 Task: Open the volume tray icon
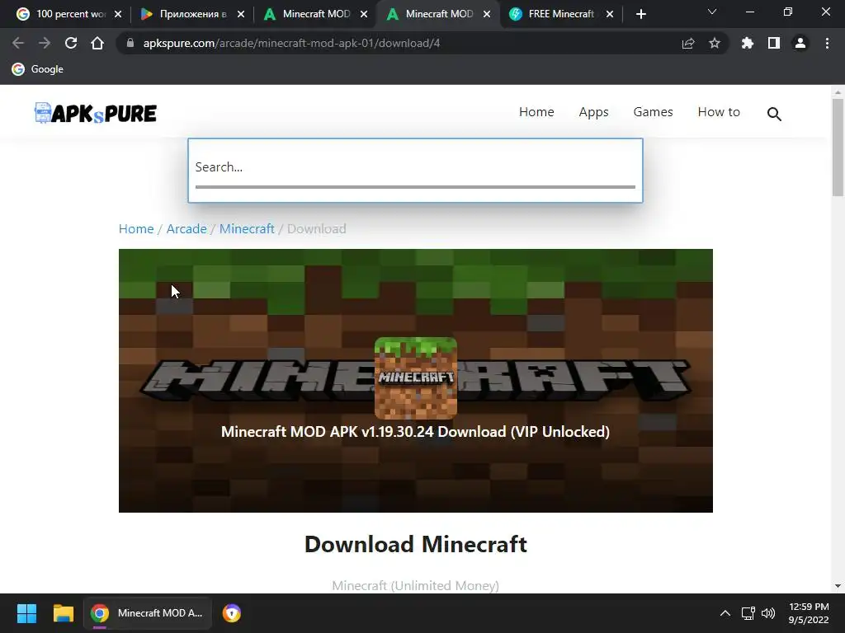pos(768,613)
